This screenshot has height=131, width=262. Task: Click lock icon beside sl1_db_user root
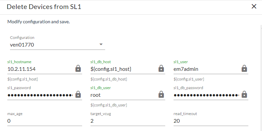tap(161, 94)
